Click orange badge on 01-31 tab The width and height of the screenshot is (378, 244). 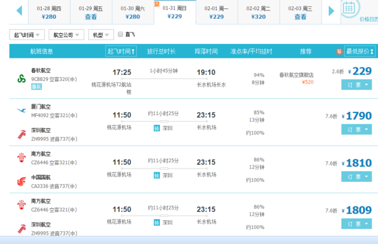click(157, 4)
